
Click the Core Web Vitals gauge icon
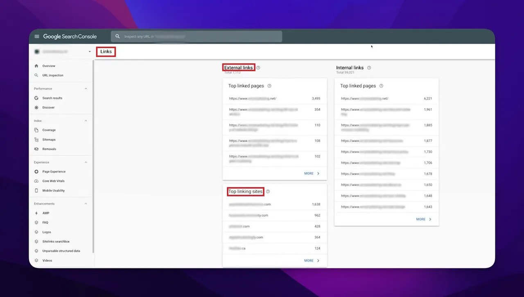coord(36,181)
